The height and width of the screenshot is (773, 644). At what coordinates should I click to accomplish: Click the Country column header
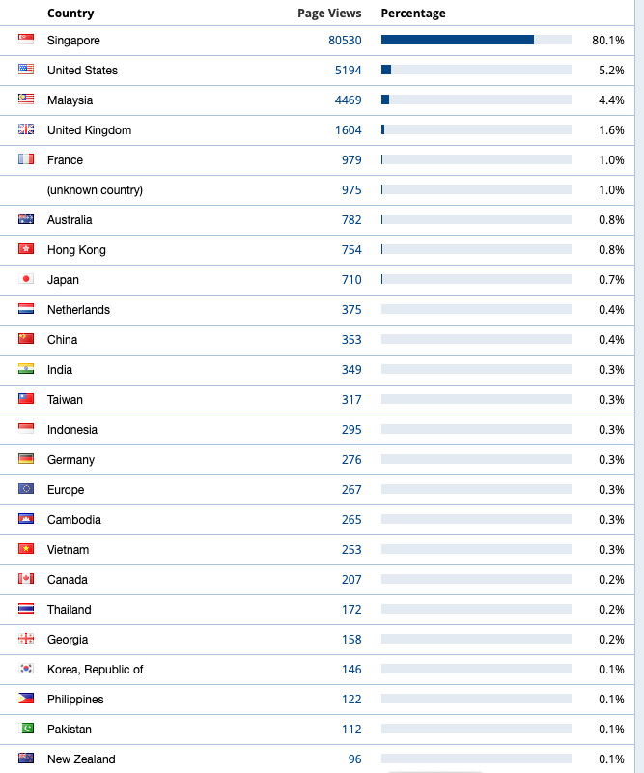tap(70, 14)
